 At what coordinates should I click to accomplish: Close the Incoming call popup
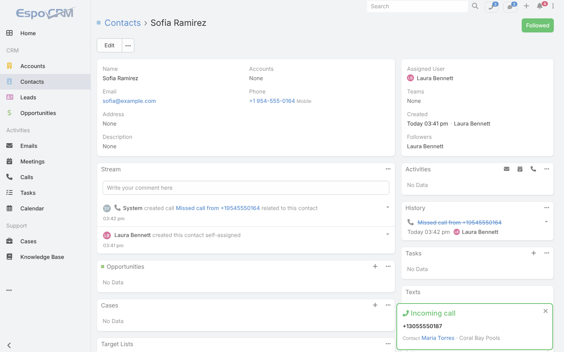546,311
